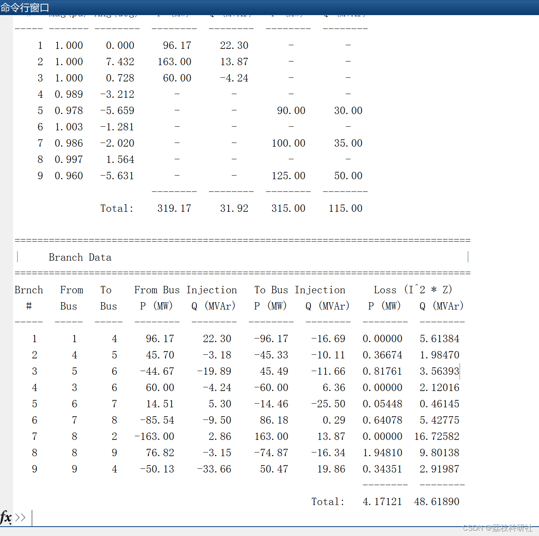Select the 'Branch Data' section heading

pos(80,257)
